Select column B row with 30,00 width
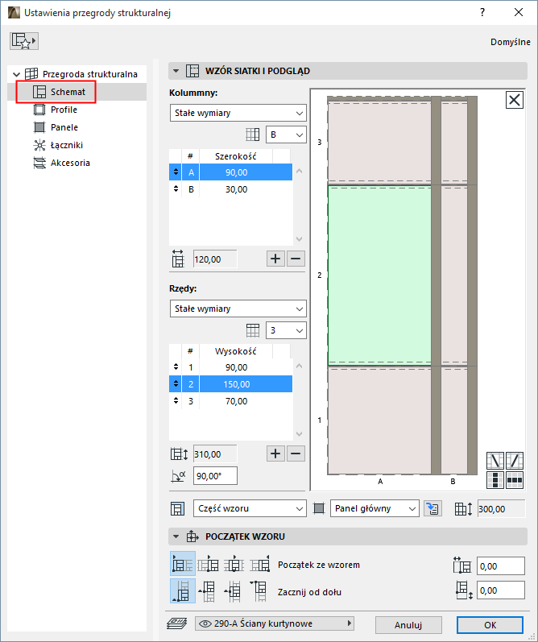 (x=230, y=189)
